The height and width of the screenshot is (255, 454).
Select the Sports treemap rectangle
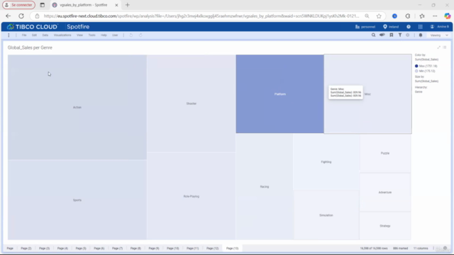click(77, 200)
